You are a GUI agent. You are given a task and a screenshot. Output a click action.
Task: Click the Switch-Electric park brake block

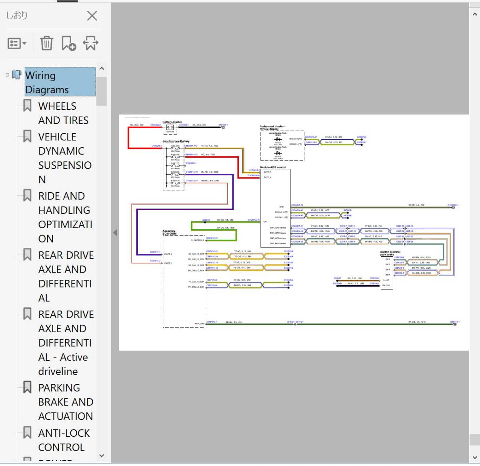click(x=387, y=272)
